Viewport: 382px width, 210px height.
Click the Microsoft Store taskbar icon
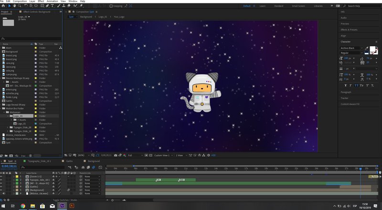tap(42, 206)
